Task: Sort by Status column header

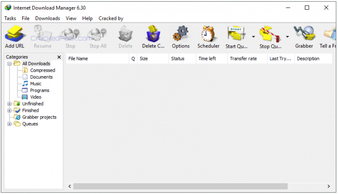Action: click(183, 58)
